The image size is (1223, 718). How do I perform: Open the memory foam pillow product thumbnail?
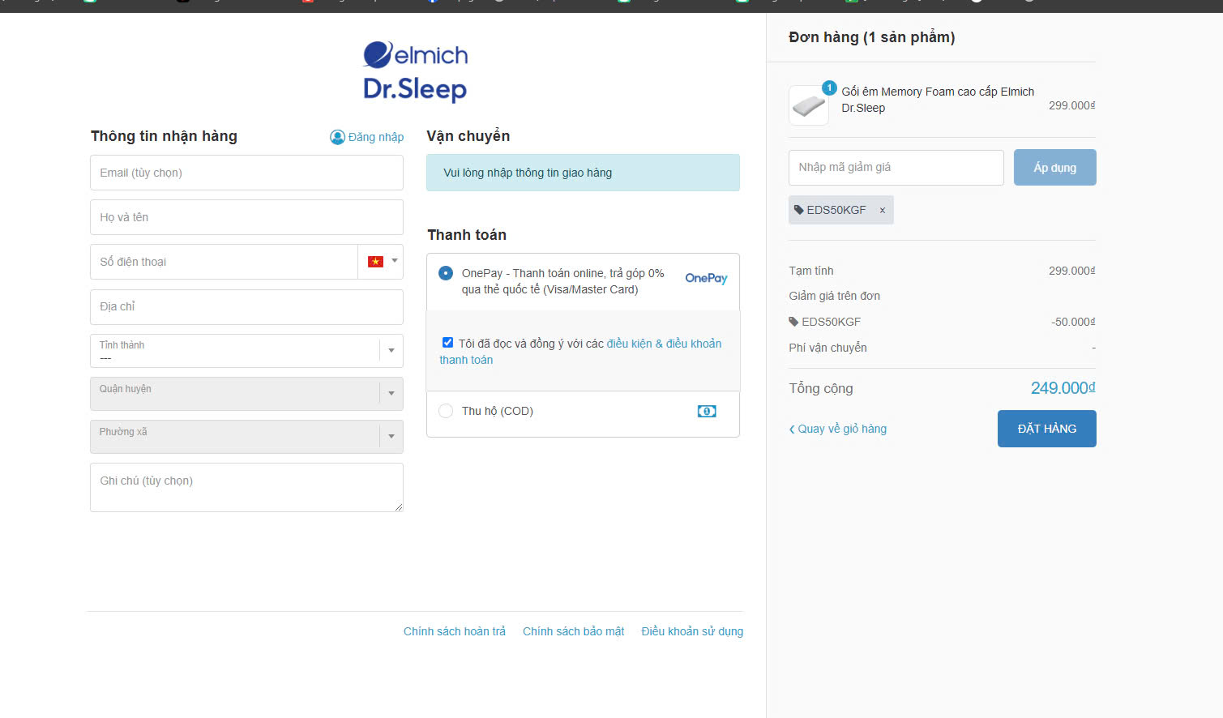pos(809,105)
